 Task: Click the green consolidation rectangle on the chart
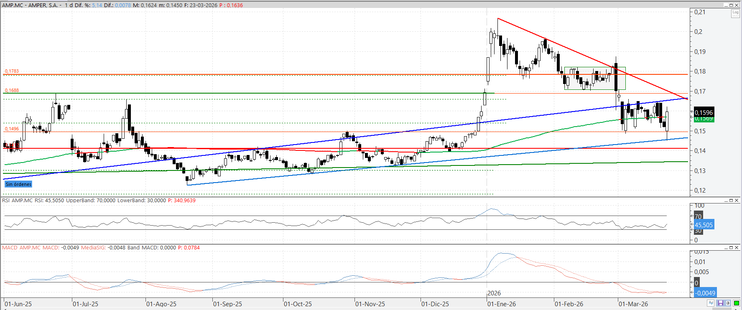pyautogui.click(x=595, y=78)
